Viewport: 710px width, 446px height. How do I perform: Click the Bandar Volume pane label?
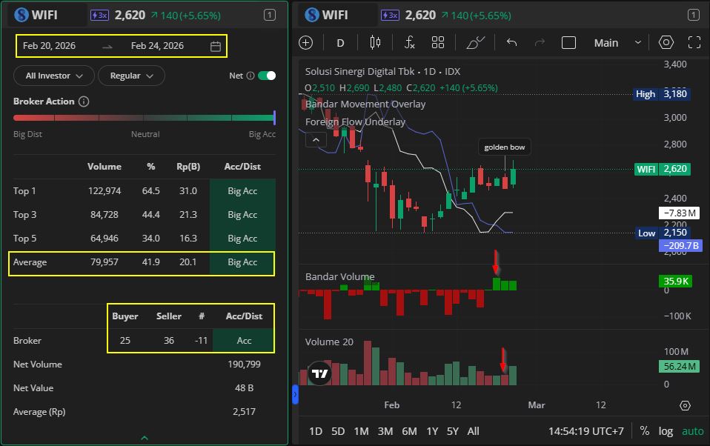[339, 276]
